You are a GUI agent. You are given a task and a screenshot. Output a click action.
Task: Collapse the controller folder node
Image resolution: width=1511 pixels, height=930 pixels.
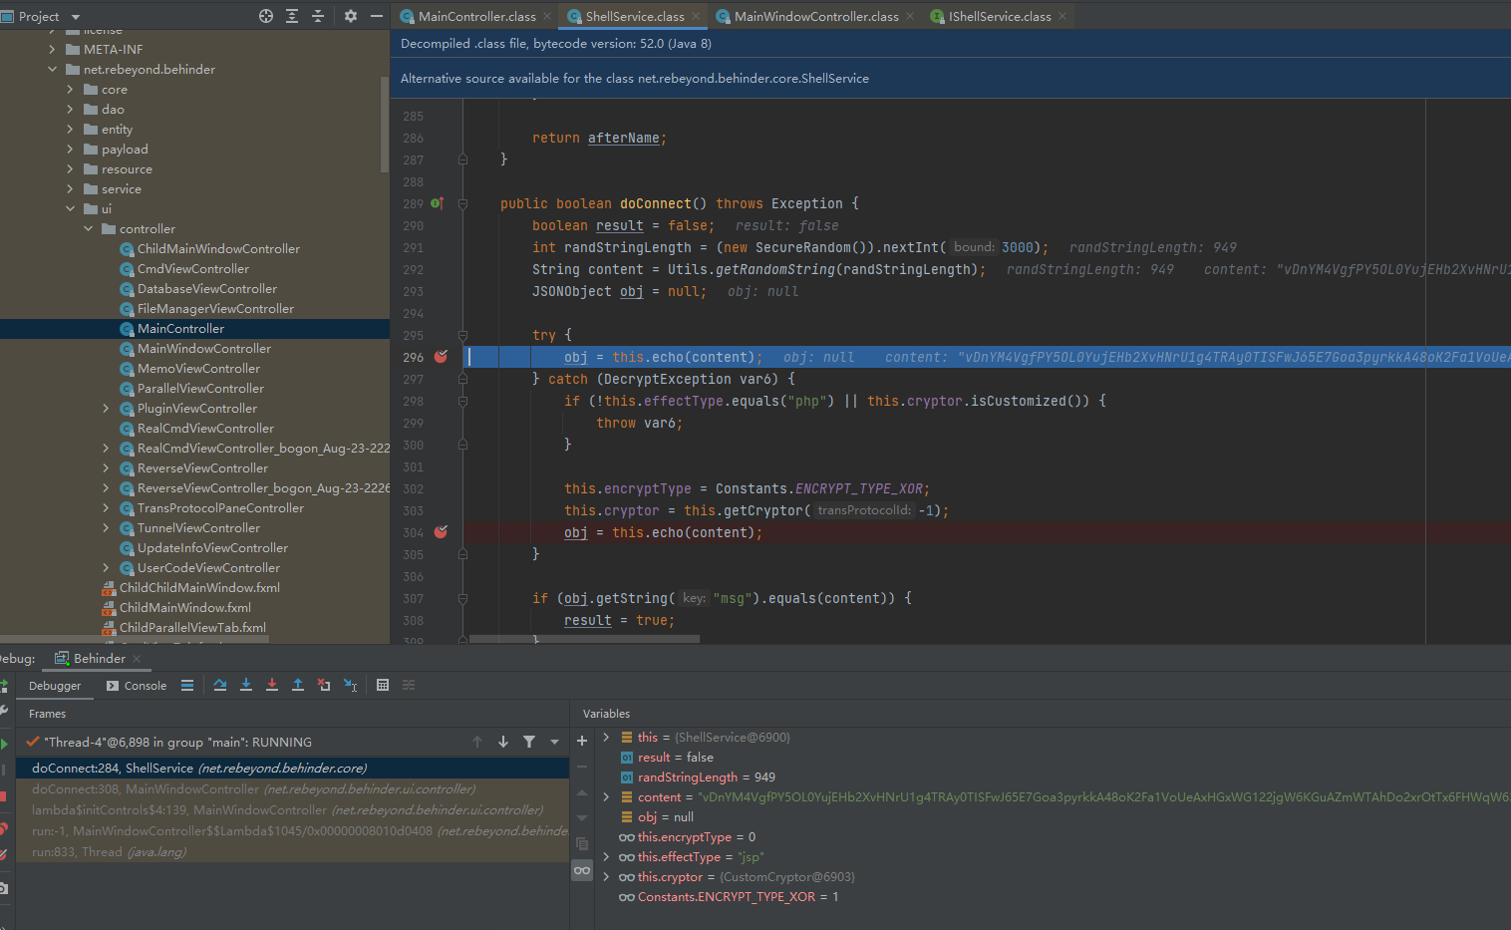pos(88,229)
